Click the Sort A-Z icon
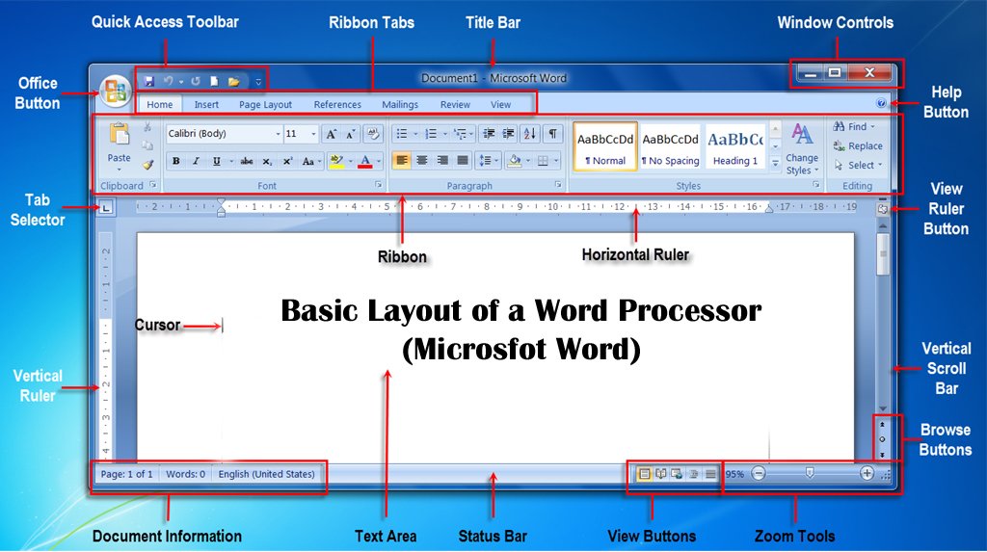 tap(530, 134)
